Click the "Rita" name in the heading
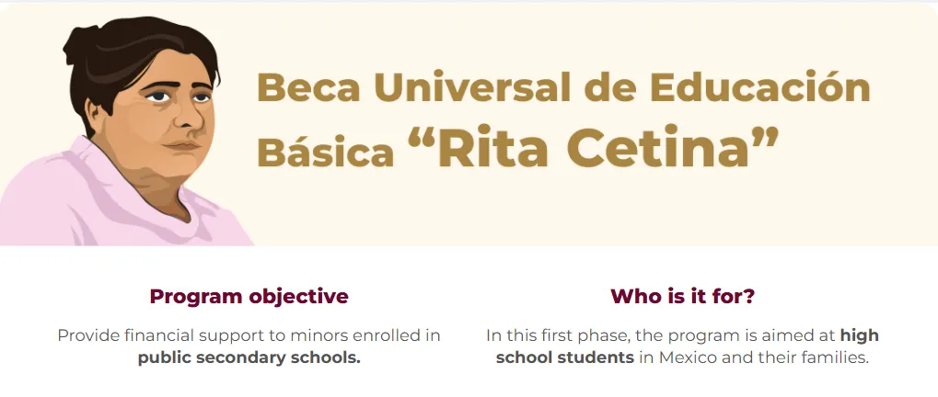The image size is (938, 397). [492, 146]
